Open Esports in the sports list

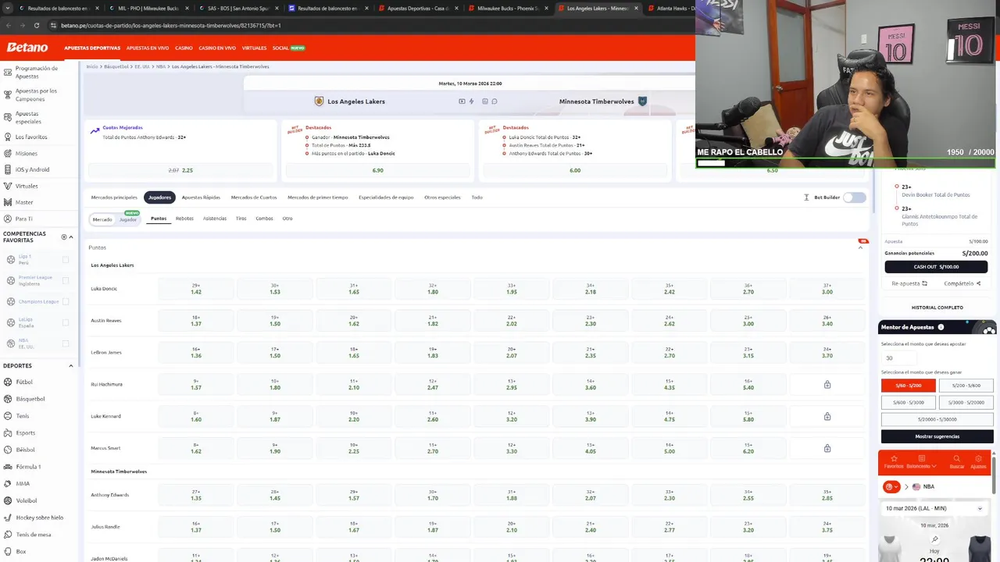pos(25,433)
